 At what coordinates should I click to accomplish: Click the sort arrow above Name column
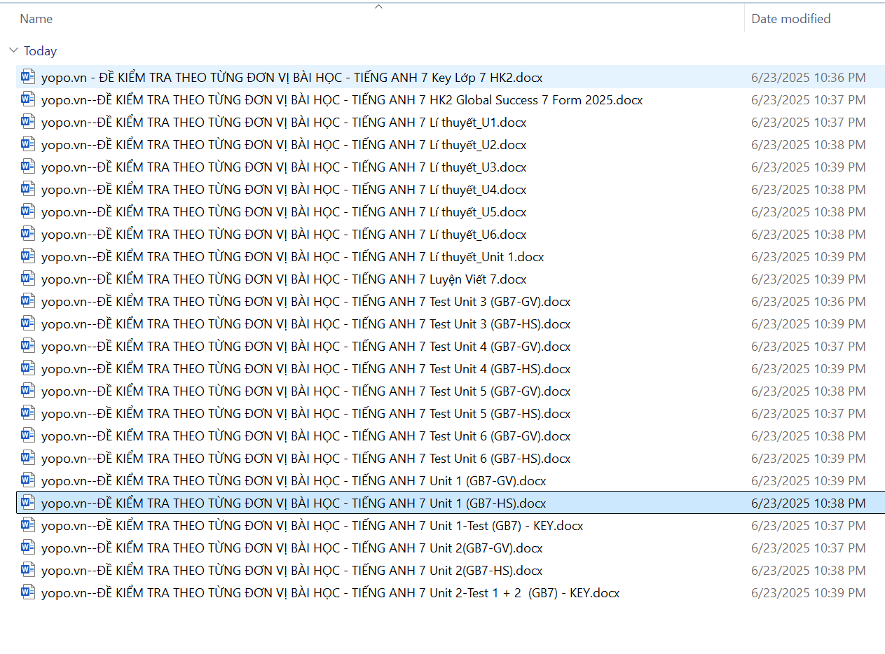point(378,6)
